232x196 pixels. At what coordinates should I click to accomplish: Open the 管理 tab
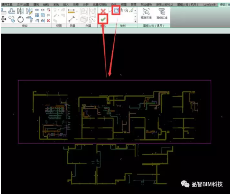tap(134, 5)
